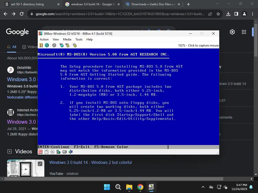The width and height of the screenshot is (258, 193).
Task: Select the All search filter
Action: (12, 47)
